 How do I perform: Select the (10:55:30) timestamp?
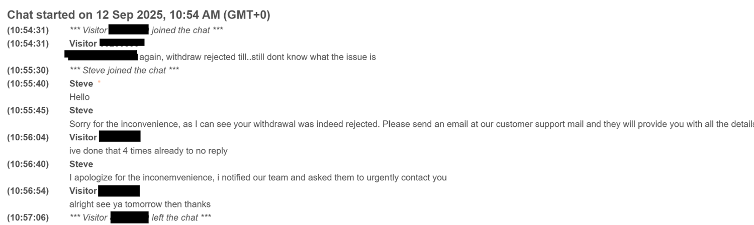(28, 70)
